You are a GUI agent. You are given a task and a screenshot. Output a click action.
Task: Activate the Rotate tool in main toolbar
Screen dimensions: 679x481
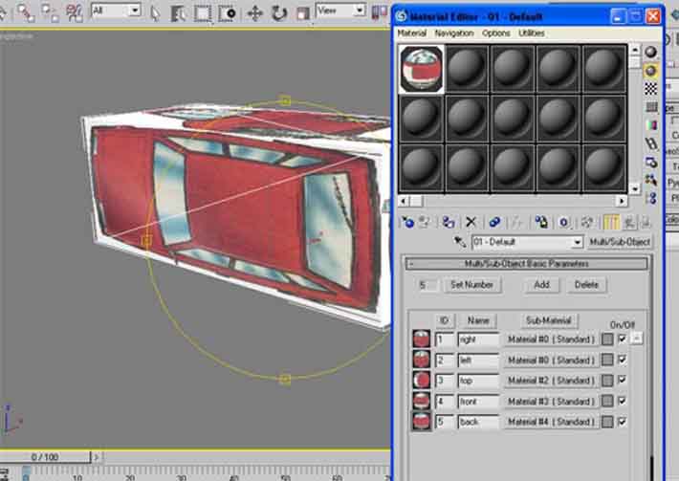click(x=278, y=12)
